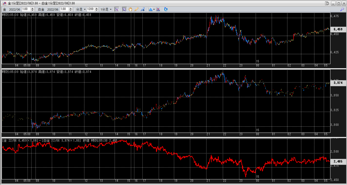Select the pencil line drawing tool
Image resolution: width=347 pixels, height=185 pixels.
pos(137,9)
